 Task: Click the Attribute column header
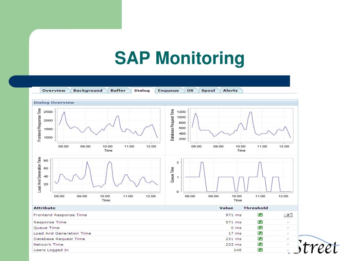tap(45, 208)
